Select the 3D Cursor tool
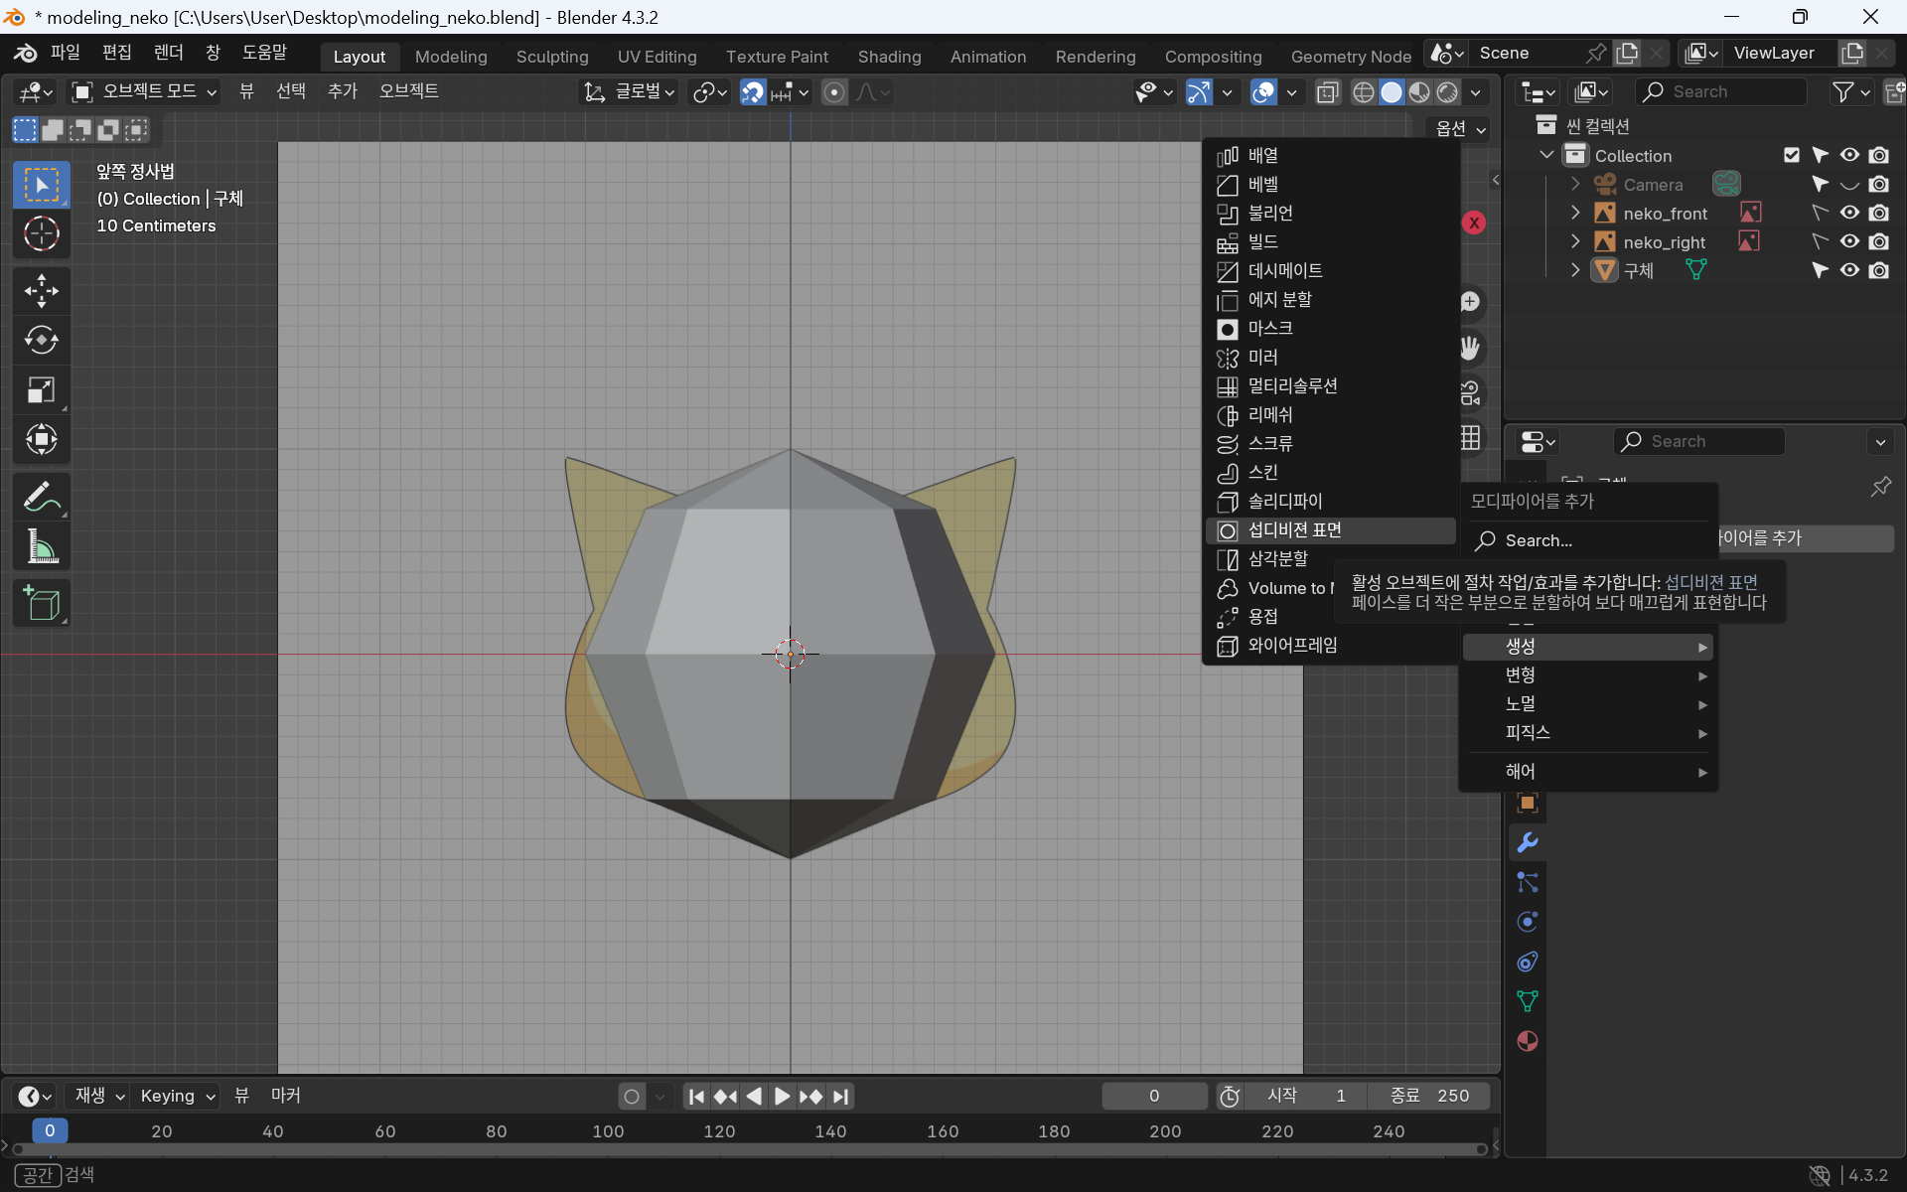Image resolution: width=1907 pixels, height=1192 pixels. point(41,234)
